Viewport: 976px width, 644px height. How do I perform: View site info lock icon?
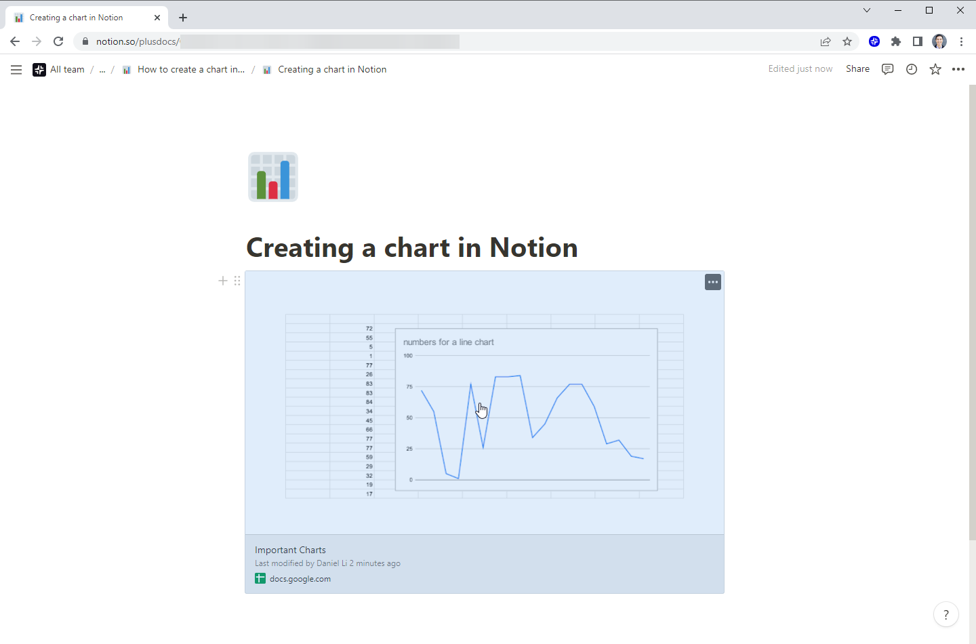[x=85, y=41]
